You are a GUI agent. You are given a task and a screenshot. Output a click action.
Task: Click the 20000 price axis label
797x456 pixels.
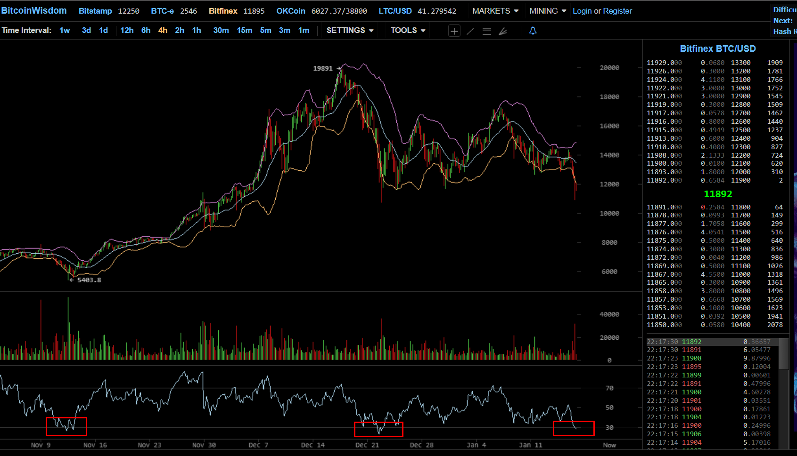pyautogui.click(x=609, y=68)
